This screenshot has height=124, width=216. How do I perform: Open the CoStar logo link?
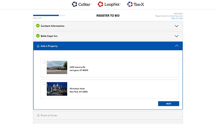81,4
